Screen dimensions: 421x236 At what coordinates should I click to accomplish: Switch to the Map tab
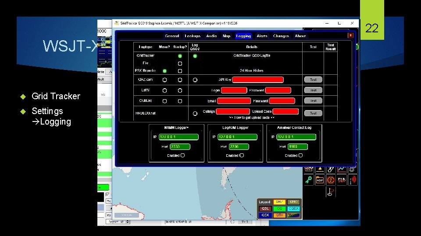tap(226, 36)
